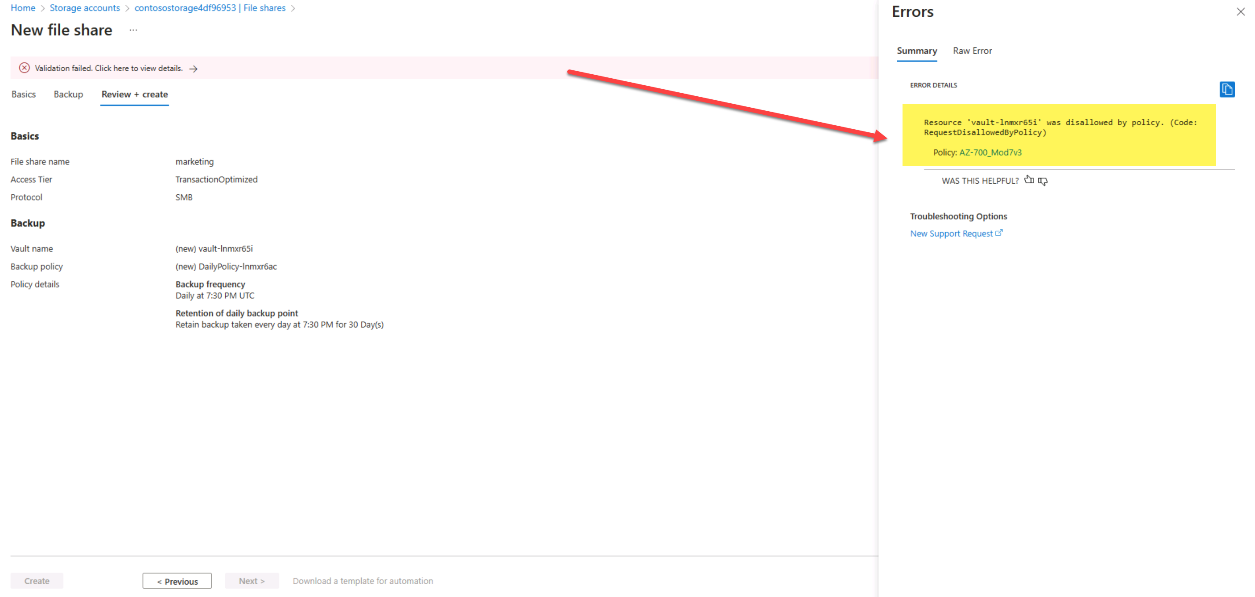Screen dimensions: 1255x597
Task: Mark error summary helpful with thumbs up
Action: [1029, 180]
